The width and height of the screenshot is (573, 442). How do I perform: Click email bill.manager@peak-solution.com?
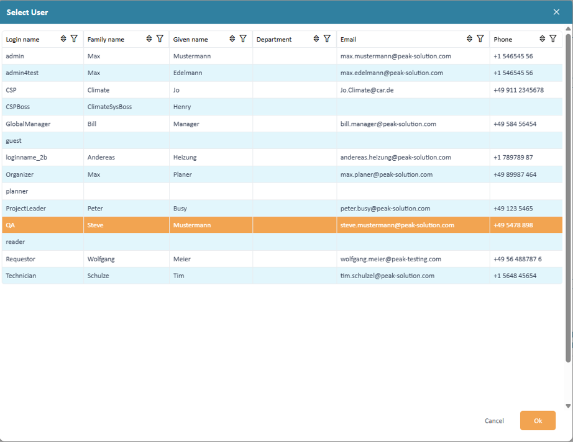tap(388, 124)
